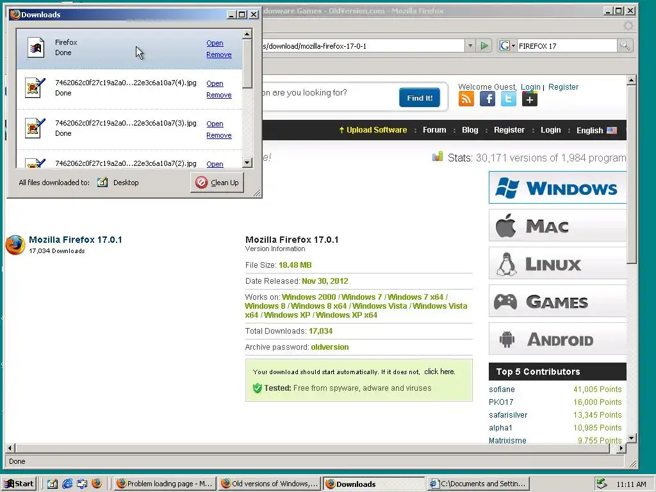
Task: Click the address bar in Firefox
Action: pos(363,46)
